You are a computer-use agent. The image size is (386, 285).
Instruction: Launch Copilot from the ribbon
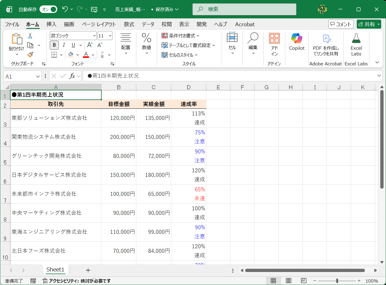pos(297,42)
